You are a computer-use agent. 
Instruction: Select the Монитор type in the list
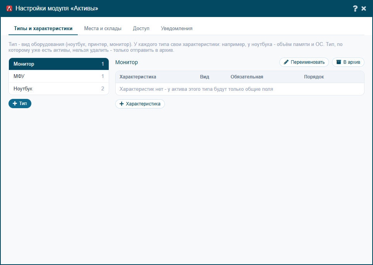(59, 64)
